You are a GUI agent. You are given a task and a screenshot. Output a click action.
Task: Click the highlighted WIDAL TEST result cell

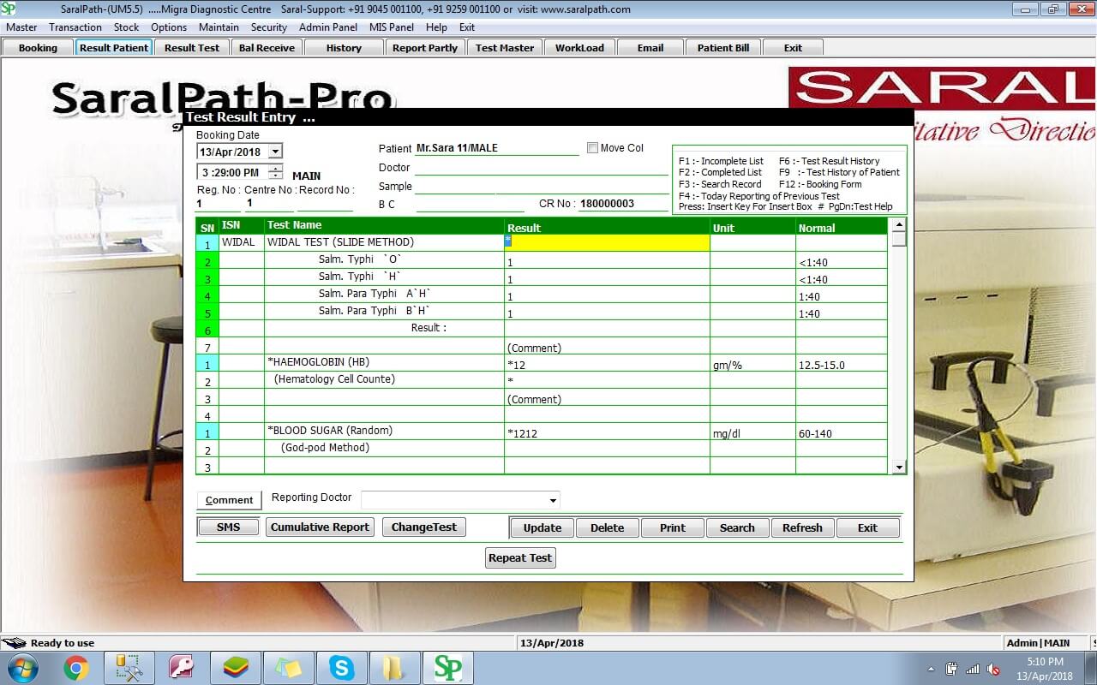pos(607,242)
